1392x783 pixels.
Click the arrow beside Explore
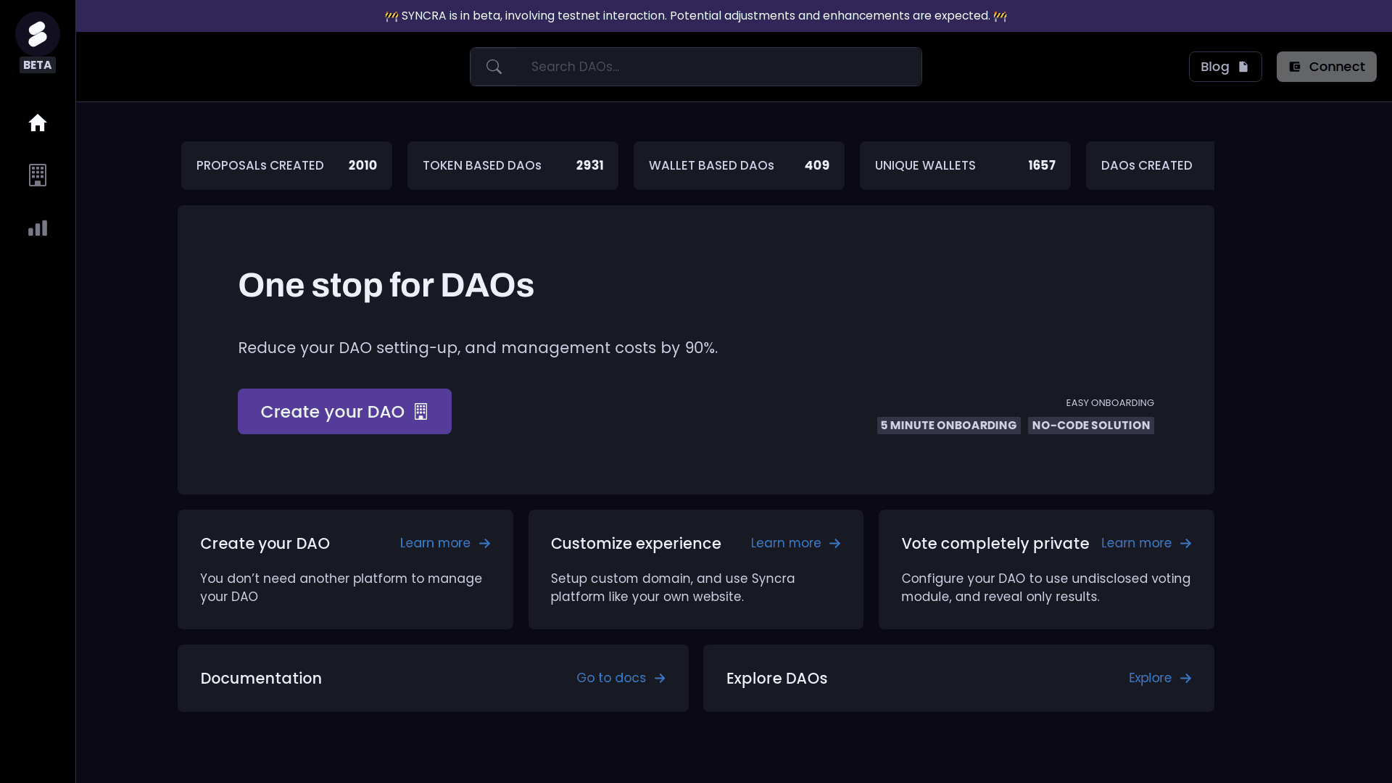click(x=1186, y=679)
